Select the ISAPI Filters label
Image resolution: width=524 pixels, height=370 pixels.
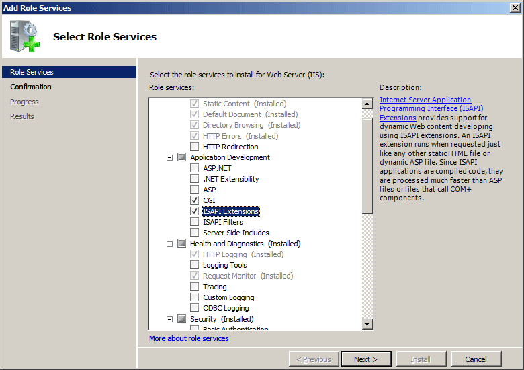coord(223,222)
